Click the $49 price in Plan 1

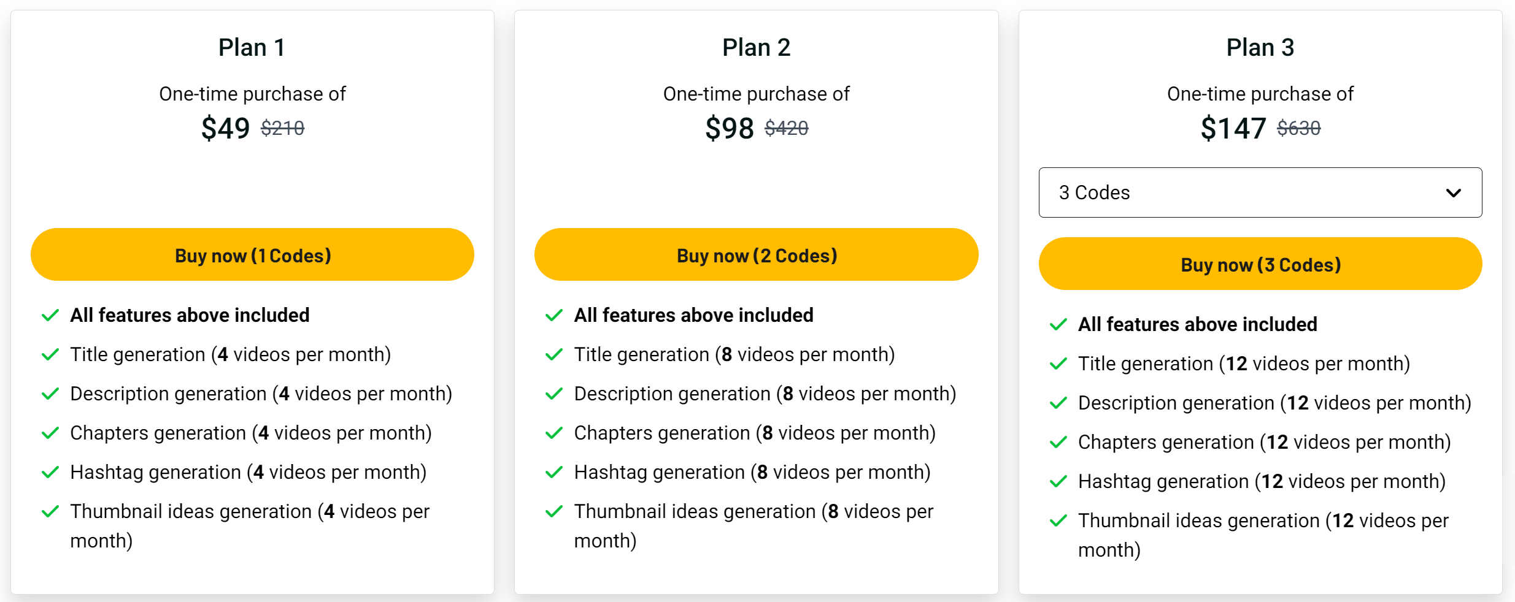point(225,129)
